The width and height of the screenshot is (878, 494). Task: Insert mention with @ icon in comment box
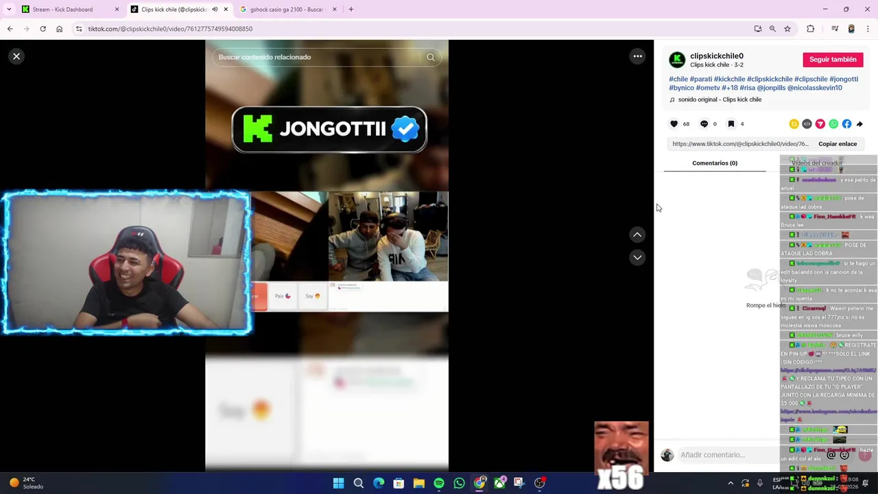(x=831, y=455)
